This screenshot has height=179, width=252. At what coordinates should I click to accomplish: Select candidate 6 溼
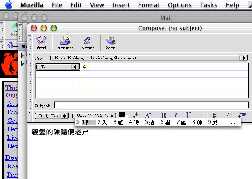point(166,122)
